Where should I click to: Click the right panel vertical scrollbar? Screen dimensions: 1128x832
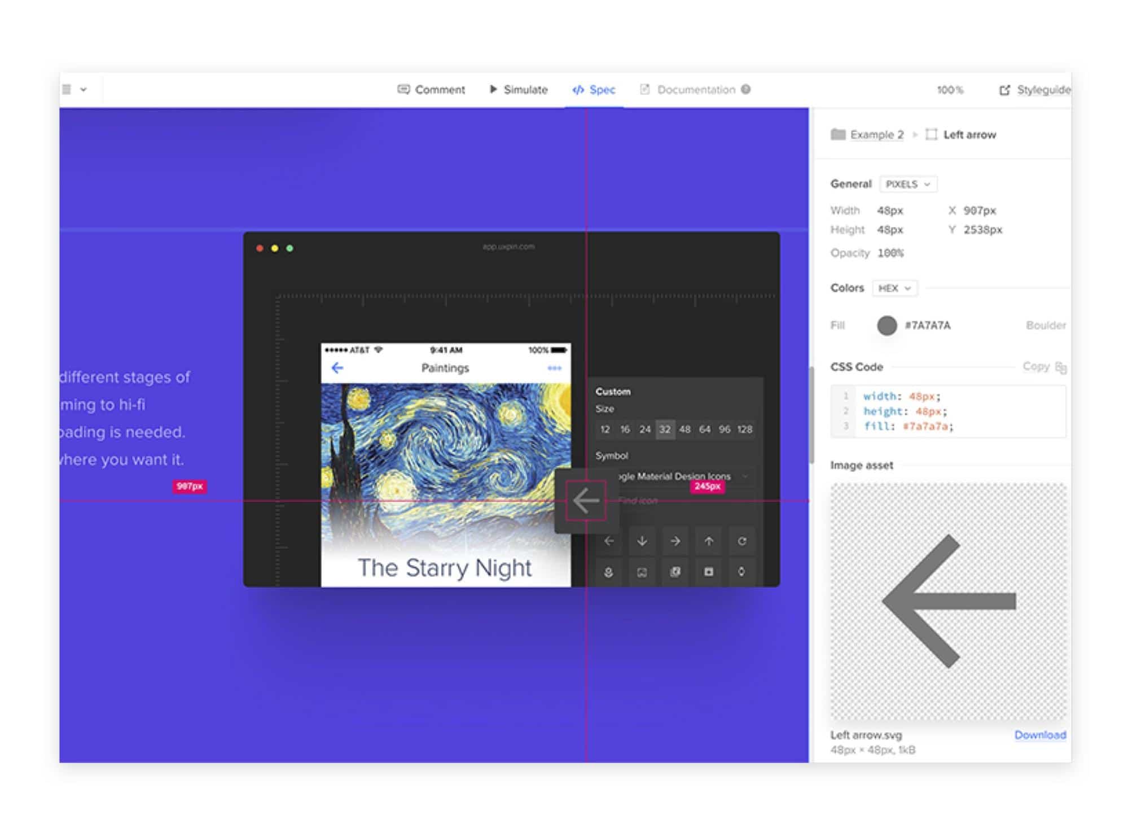coord(811,415)
